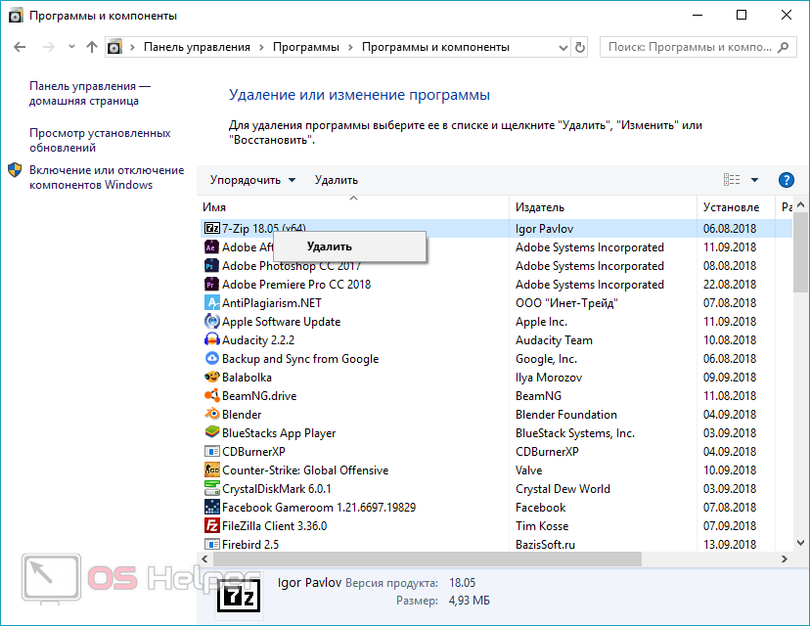Select the Audacity 2.2.2 row name
The image size is (810, 626).
coord(258,339)
